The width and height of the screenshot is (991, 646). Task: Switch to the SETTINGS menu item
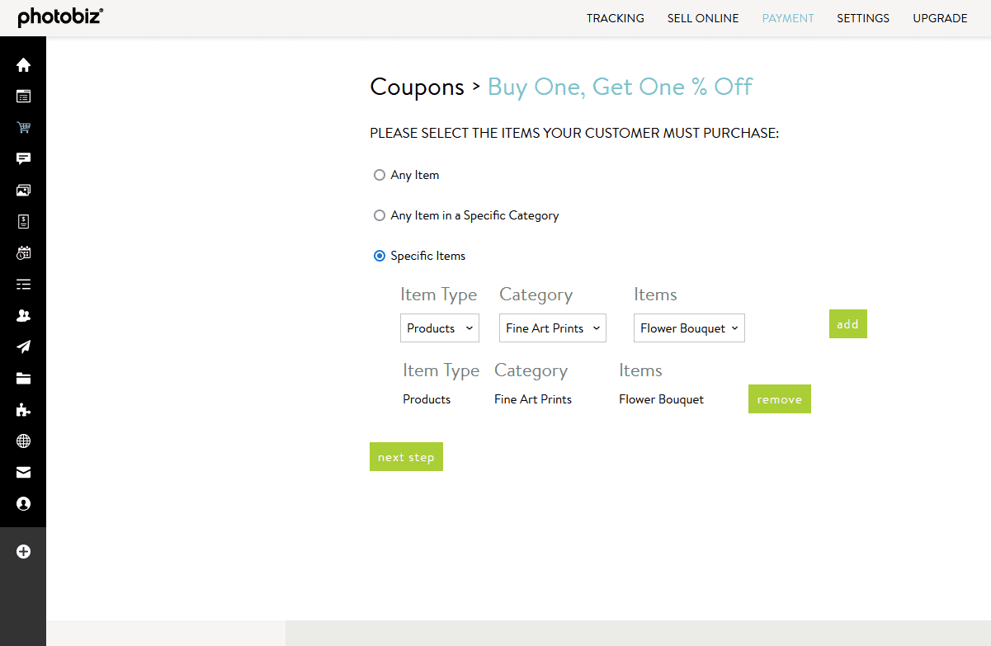point(863,17)
